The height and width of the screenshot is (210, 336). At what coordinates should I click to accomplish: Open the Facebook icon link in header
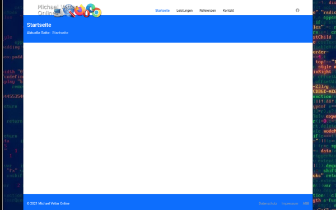[297, 10]
